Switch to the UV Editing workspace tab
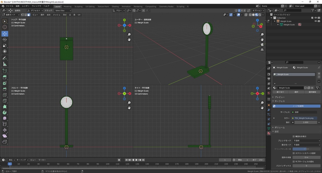This screenshot has width=322, height=173. tap(90, 6)
